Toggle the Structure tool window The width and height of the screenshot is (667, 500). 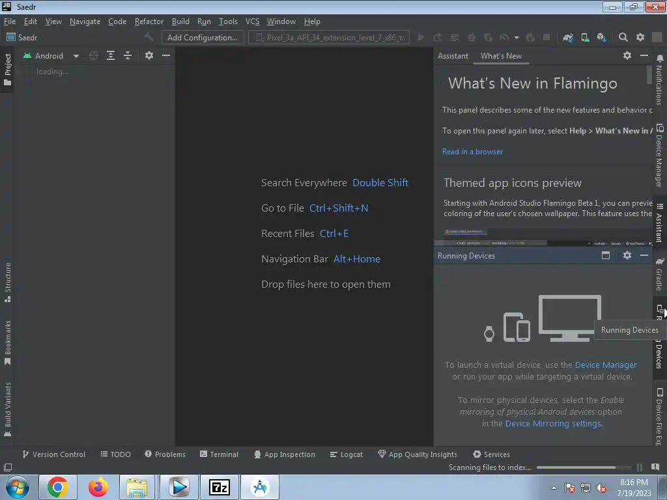7,283
